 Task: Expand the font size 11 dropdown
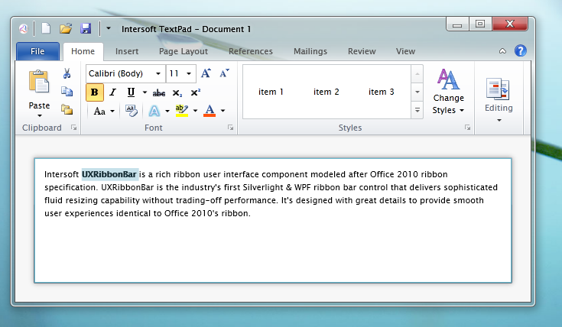(189, 73)
